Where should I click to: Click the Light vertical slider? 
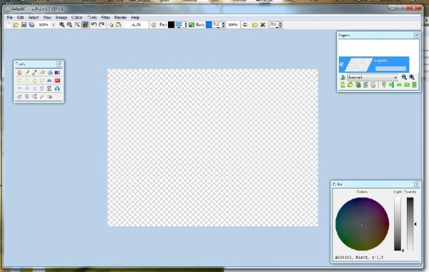(x=398, y=224)
